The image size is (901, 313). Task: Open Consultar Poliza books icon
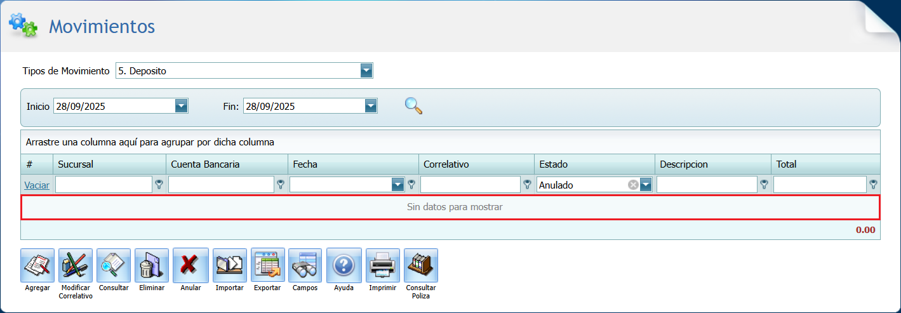tap(420, 265)
